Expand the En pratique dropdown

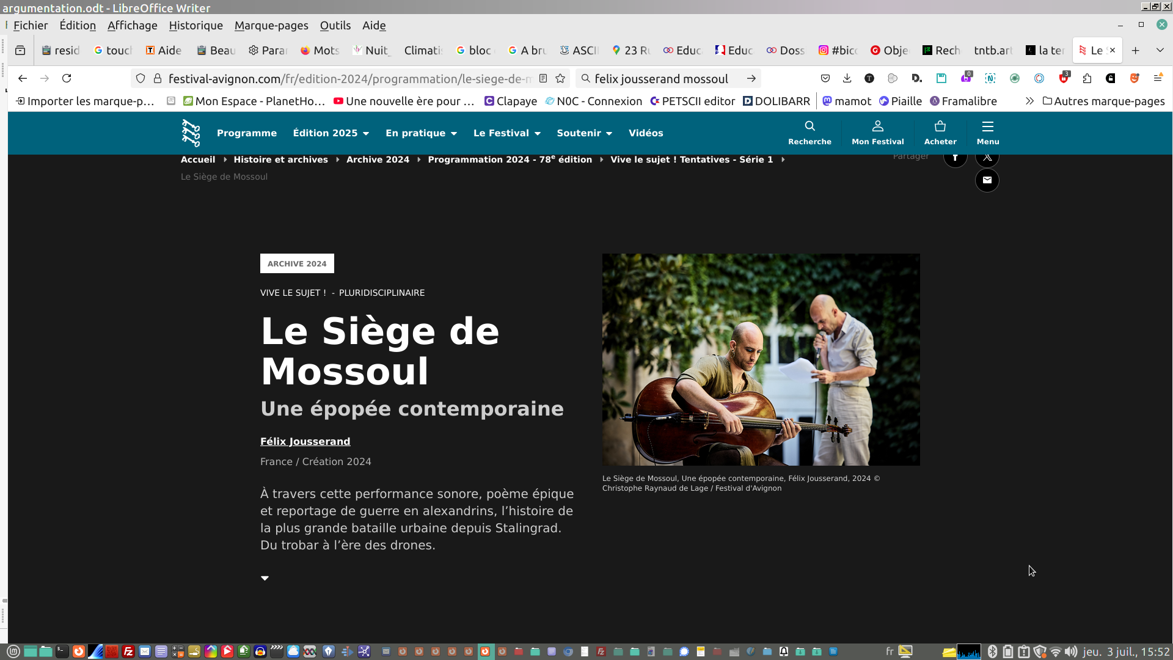[421, 133]
